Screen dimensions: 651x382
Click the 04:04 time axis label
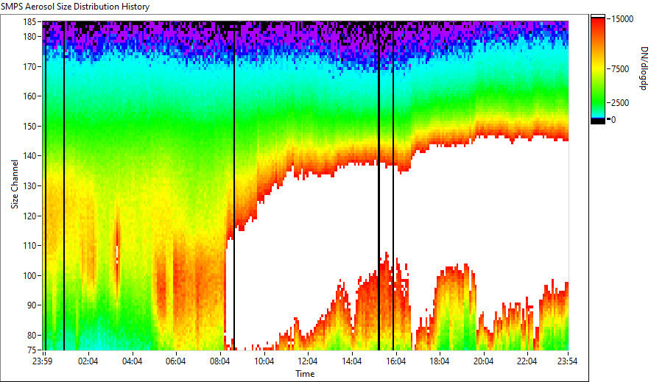click(132, 361)
